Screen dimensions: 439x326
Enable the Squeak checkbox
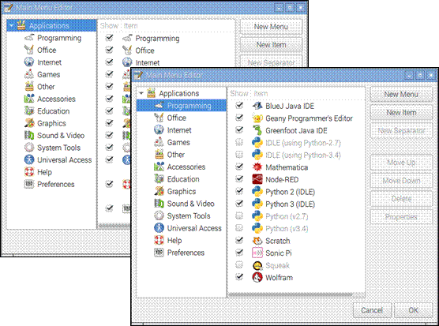coord(239,264)
